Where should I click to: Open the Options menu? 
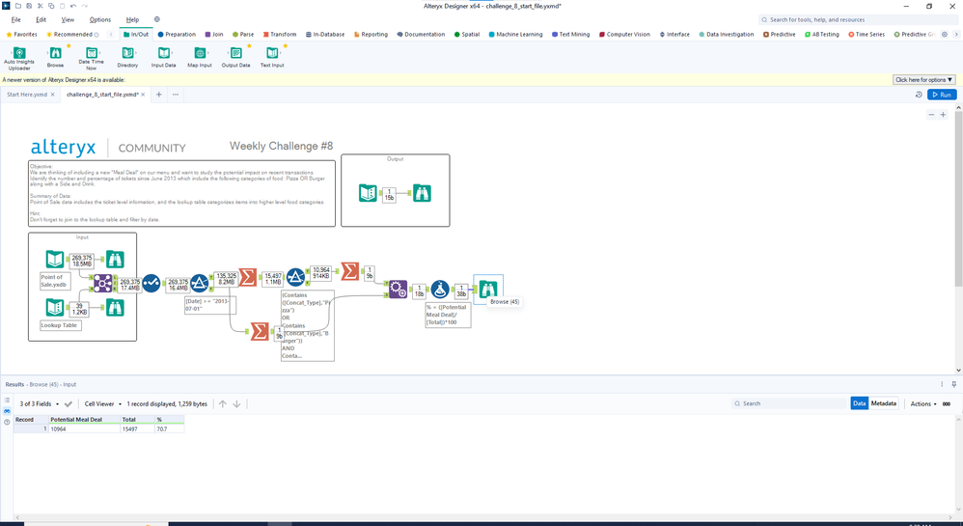coord(100,19)
